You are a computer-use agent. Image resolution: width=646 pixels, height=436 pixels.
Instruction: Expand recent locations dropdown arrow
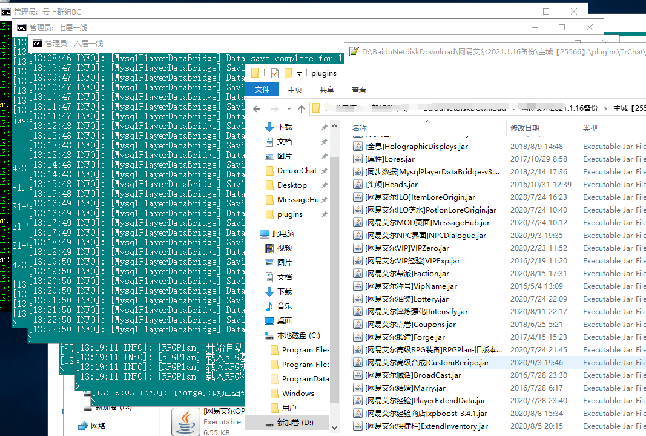288,110
